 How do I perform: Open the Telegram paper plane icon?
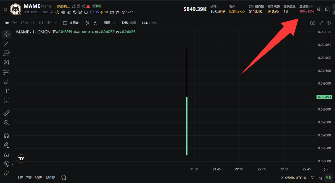69,12
